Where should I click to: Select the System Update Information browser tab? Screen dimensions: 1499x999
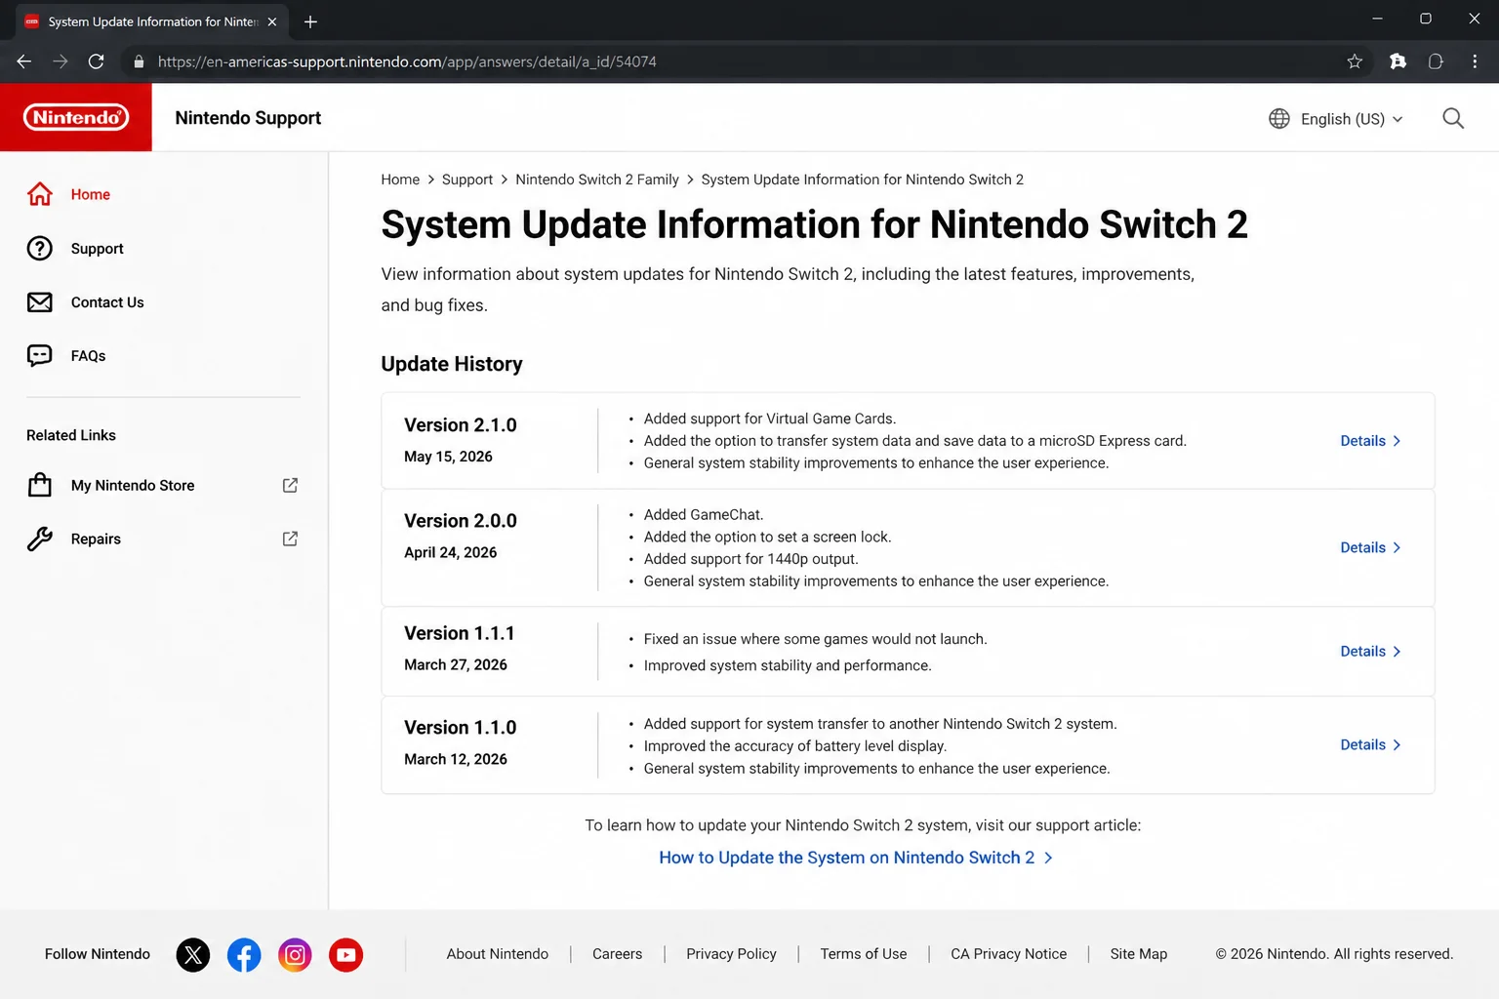click(x=152, y=21)
